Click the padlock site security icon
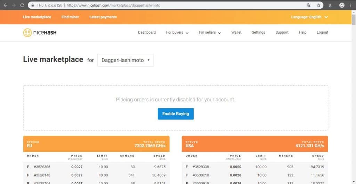356x184 pixels. tap(33, 5)
